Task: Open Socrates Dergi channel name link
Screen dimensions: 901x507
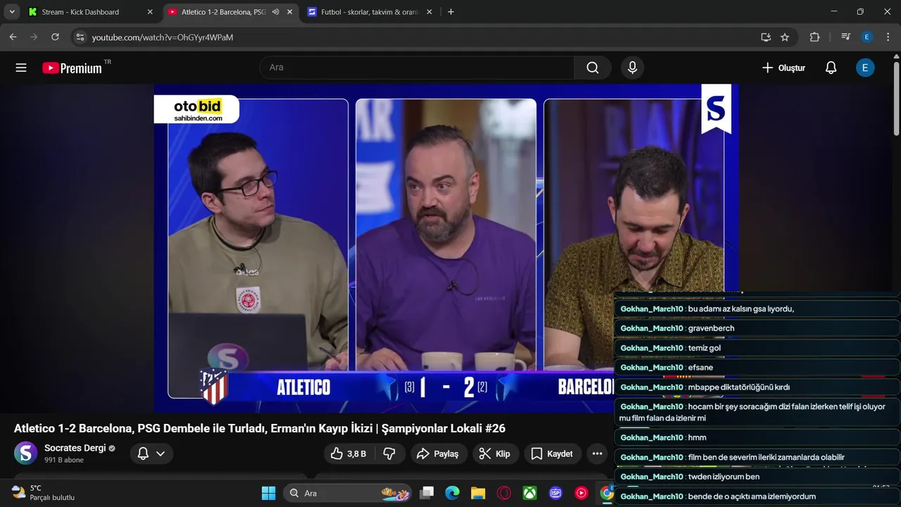Action: 75,448
